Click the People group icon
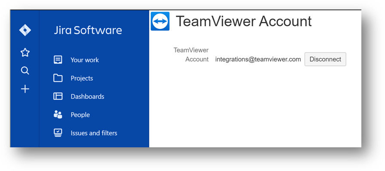 [58, 115]
